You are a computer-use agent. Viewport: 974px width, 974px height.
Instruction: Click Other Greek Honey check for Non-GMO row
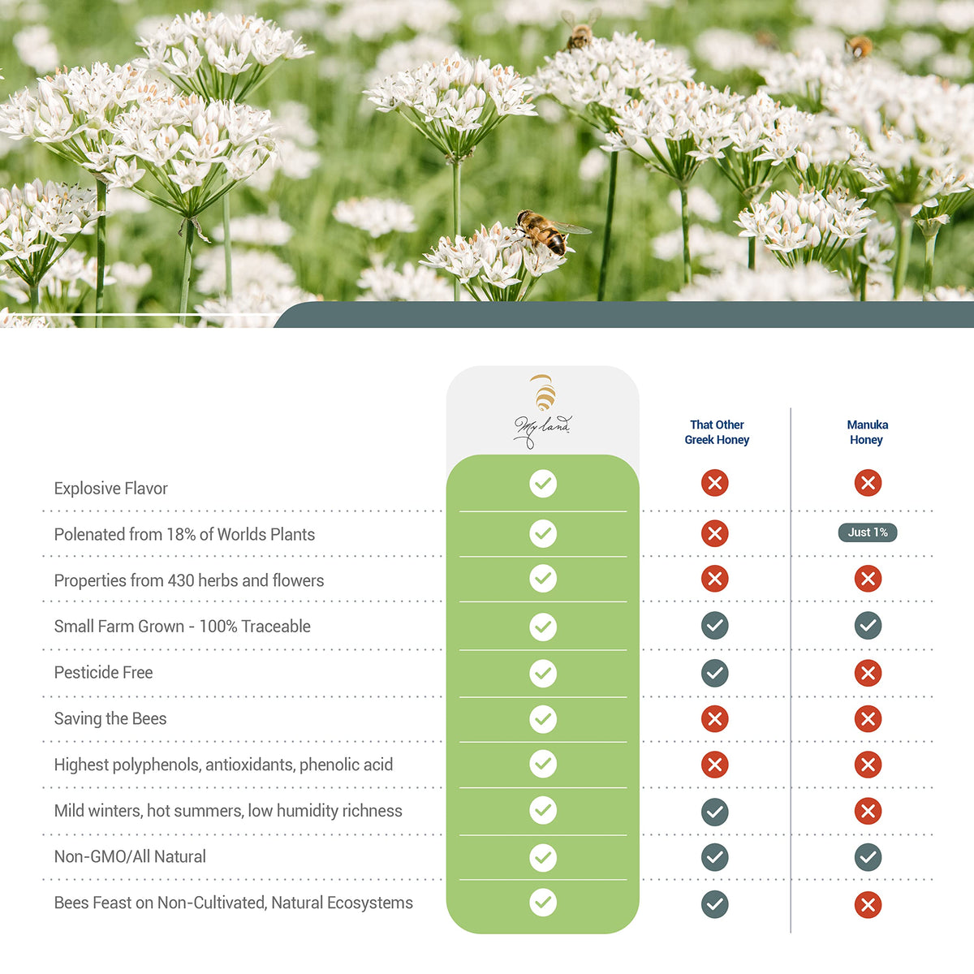[x=714, y=857]
